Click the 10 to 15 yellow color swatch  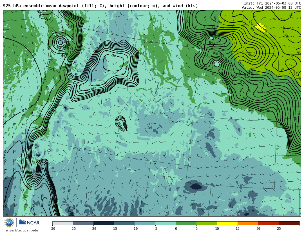click(x=227, y=223)
